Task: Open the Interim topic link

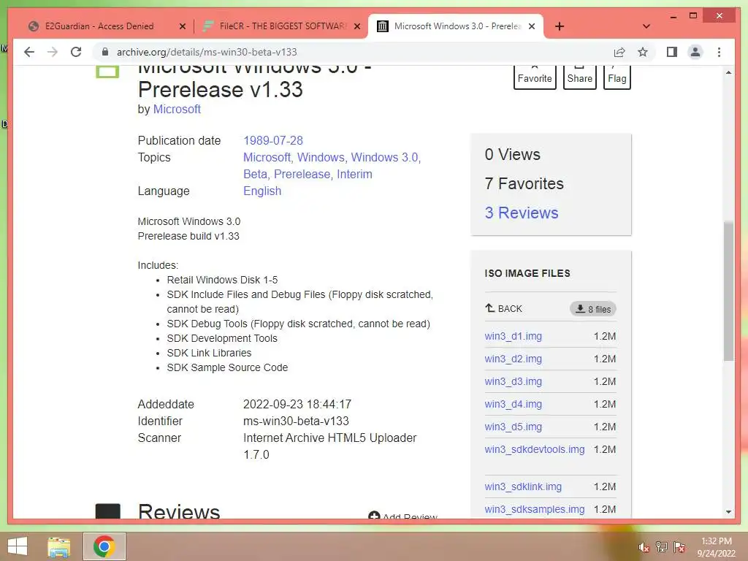Action: [x=354, y=174]
